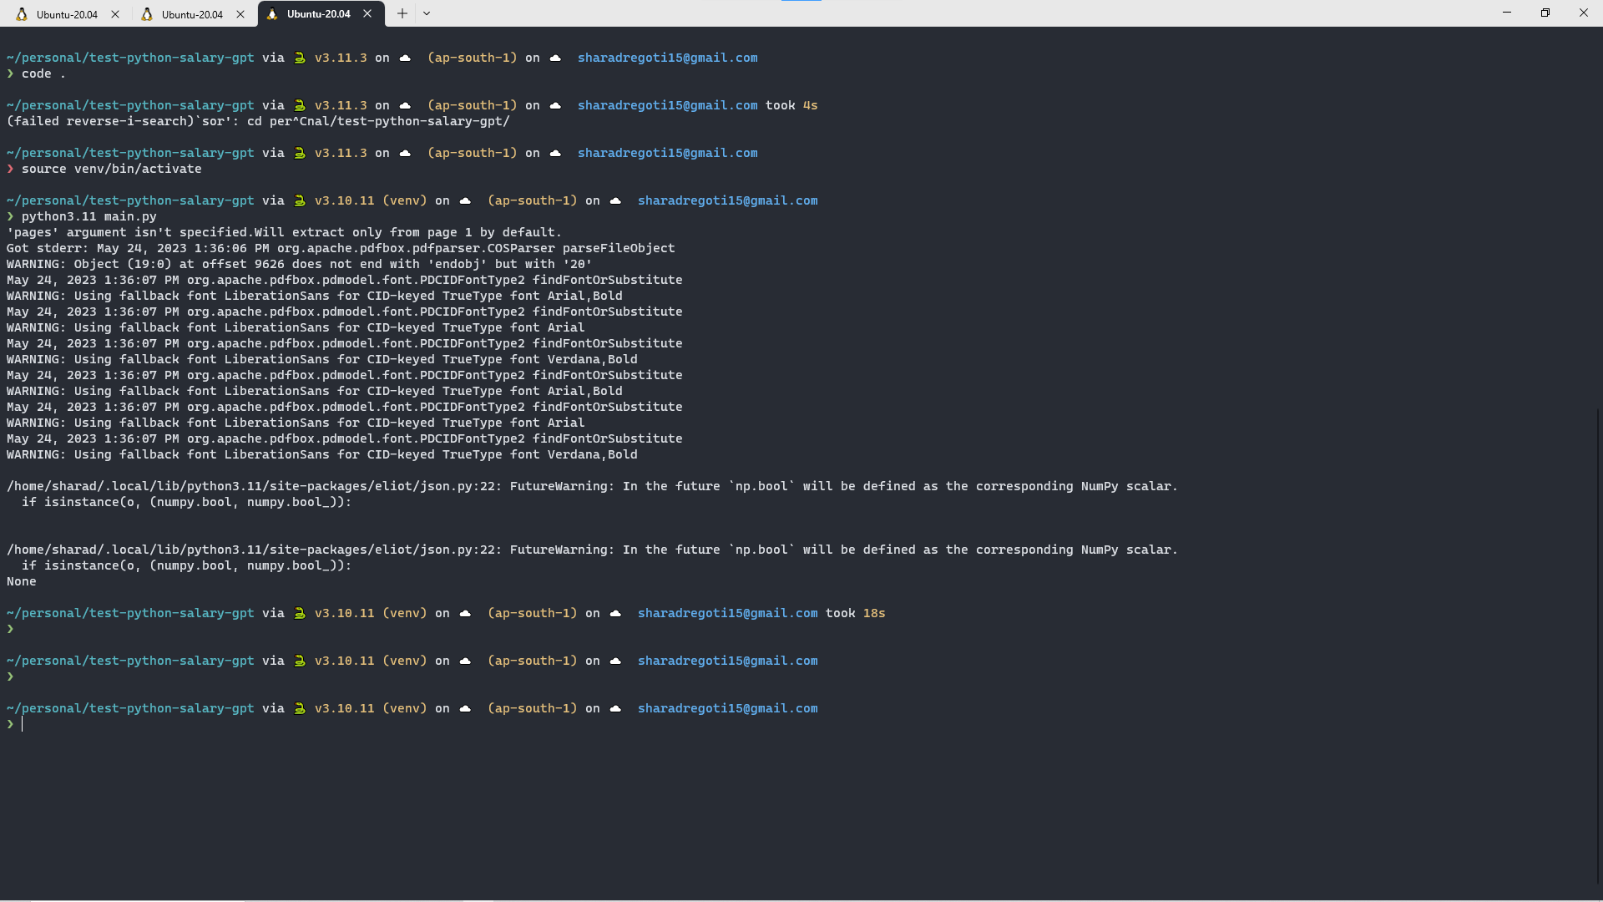Click the cloud icon before (ap-south-1)
The width and height of the screenshot is (1603, 902).
click(x=404, y=58)
